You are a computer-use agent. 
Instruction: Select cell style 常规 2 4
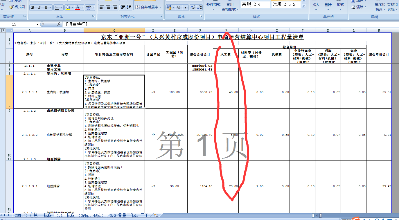[255, 4]
